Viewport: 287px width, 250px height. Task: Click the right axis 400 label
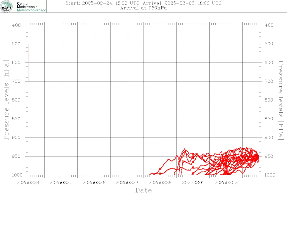(x=269, y=25)
